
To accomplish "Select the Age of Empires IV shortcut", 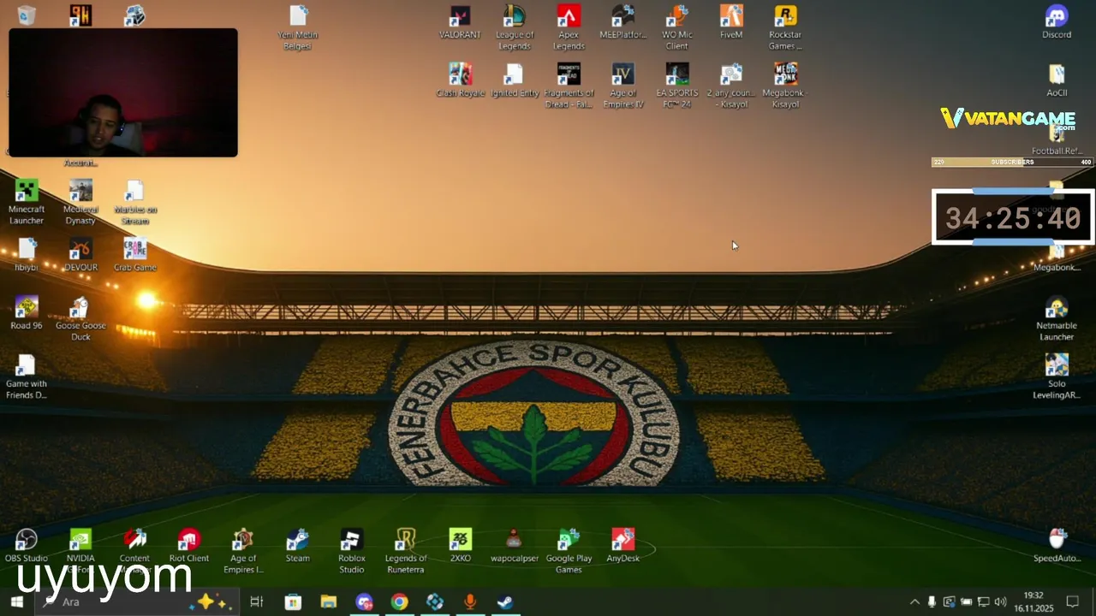I will [622, 86].
